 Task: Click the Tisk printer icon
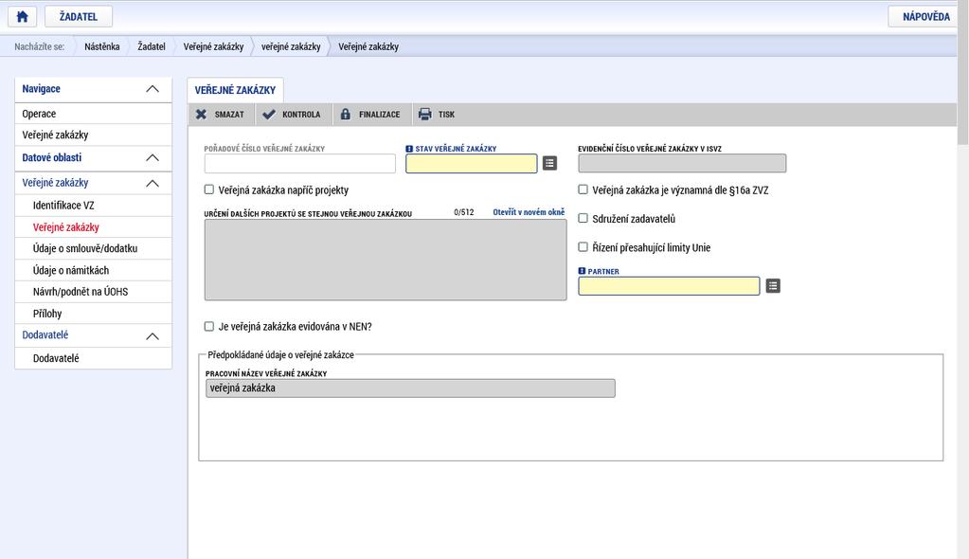424,115
